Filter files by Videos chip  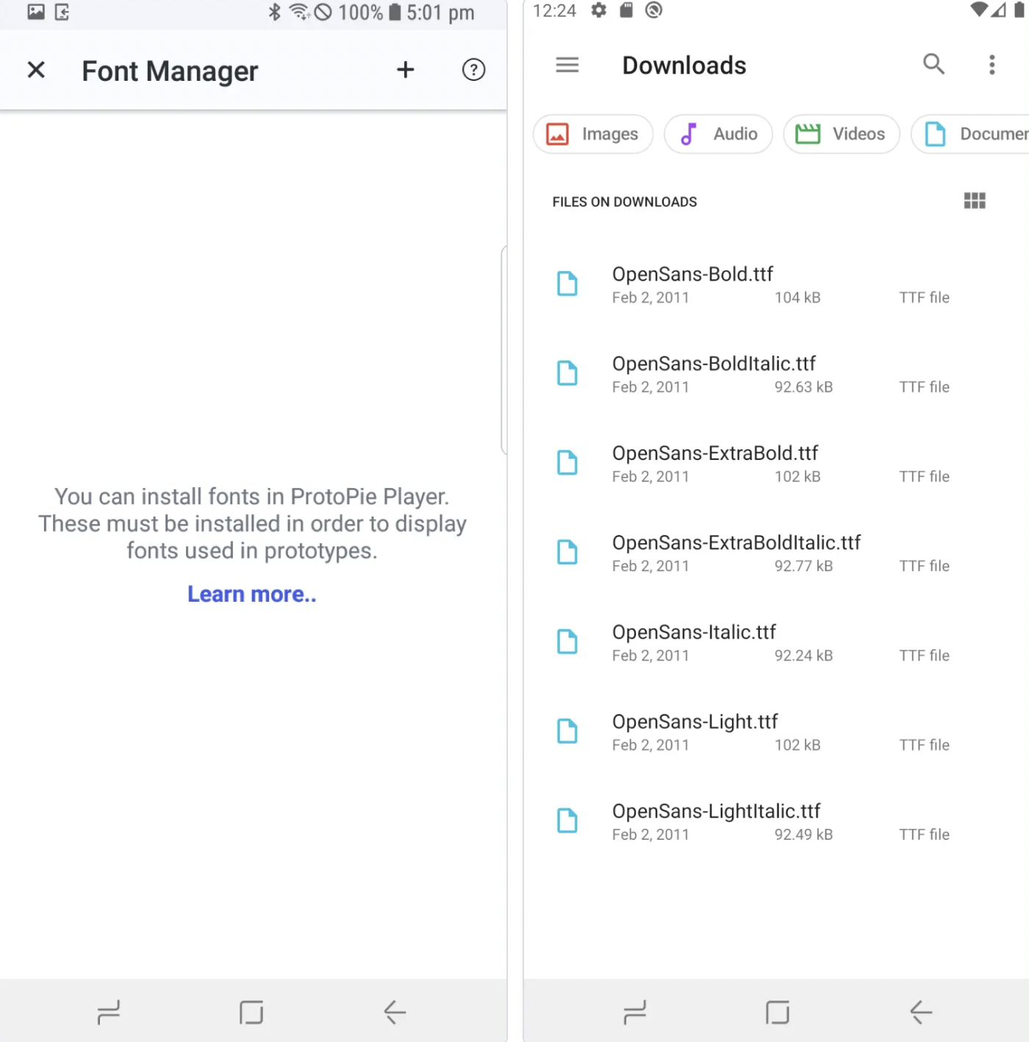841,134
